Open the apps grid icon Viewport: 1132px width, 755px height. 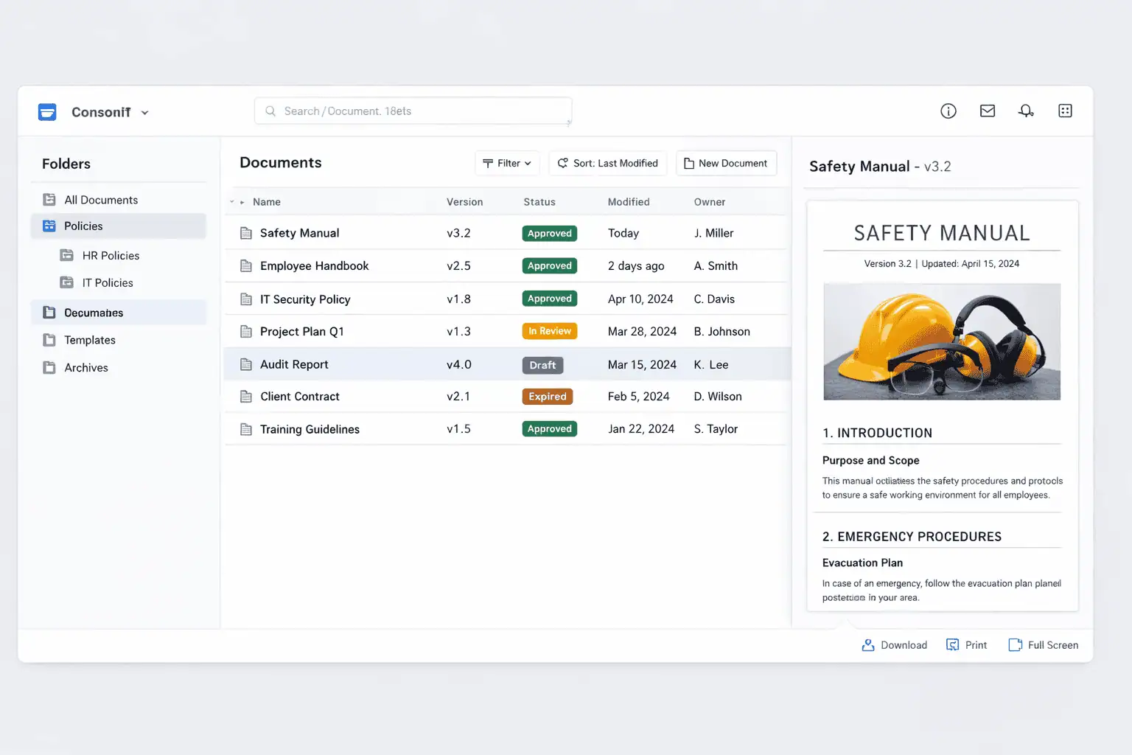[1065, 111]
